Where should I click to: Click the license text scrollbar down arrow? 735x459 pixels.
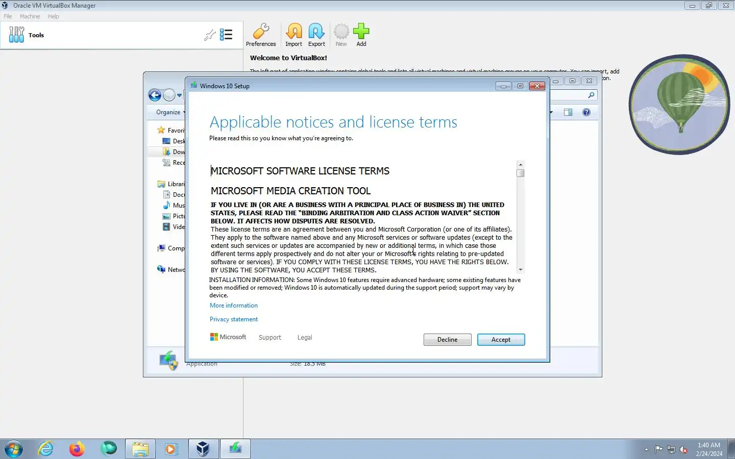(521, 269)
